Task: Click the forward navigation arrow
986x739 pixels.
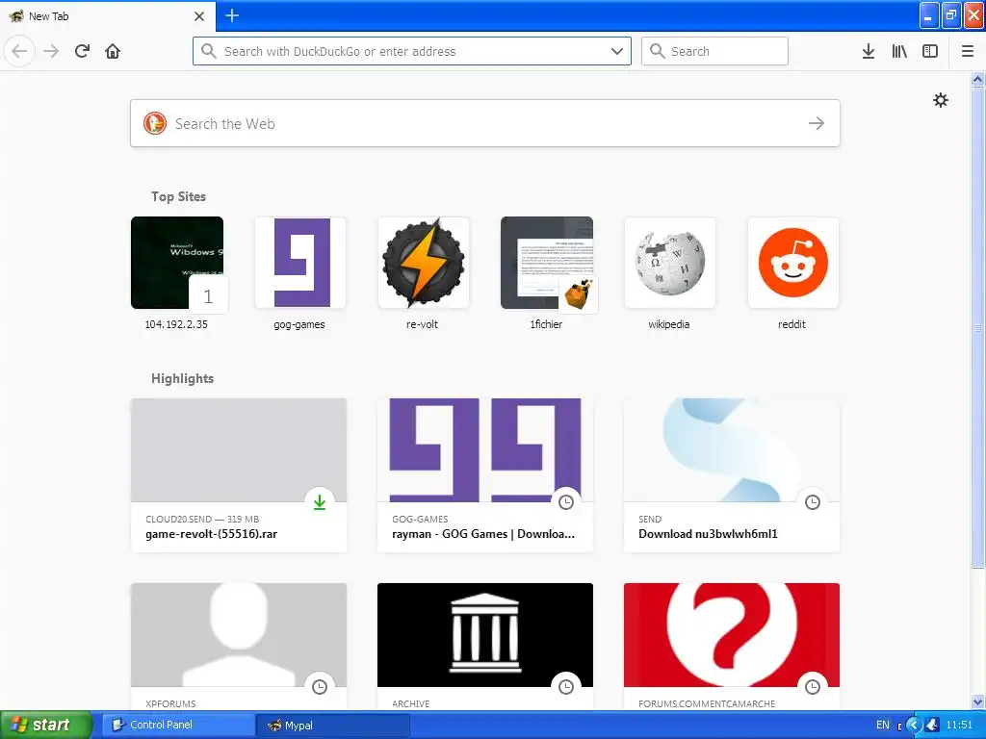Action: (51, 51)
